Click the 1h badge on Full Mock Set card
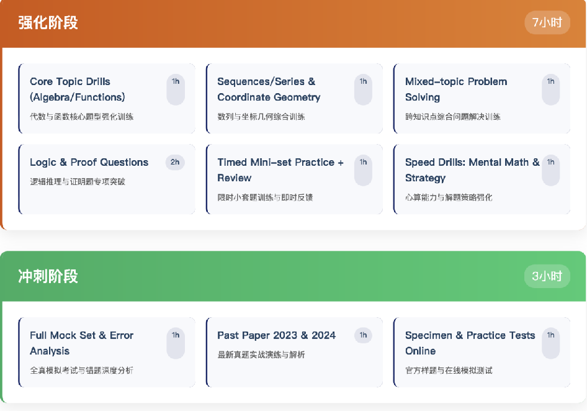The width and height of the screenshot is (587, 411). (x=176, y=343)
